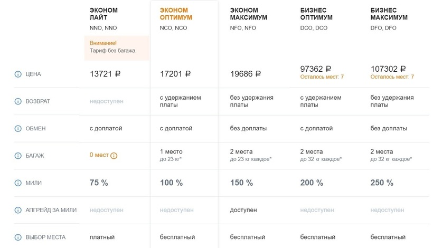Select the ЭКОНОМ ЛАЙТ fare column header
The height and width of the screenshot is (248, 433).
pyautogui.click(x=103, y=14)
